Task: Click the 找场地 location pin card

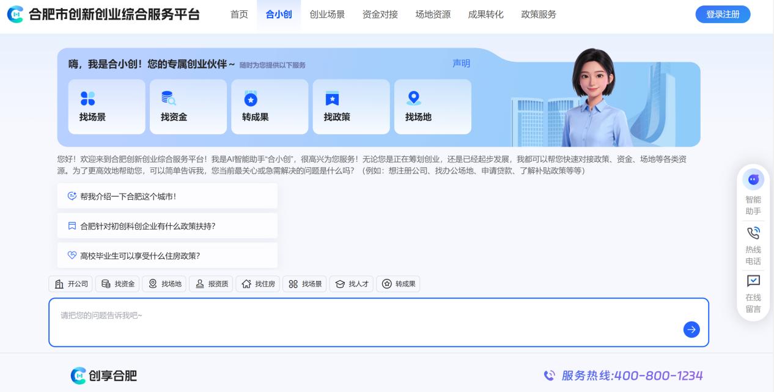Action: click(414, 98)
